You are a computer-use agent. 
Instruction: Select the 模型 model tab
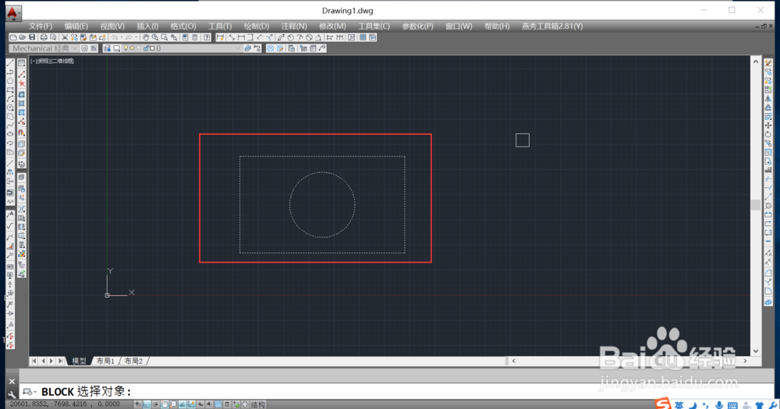coord(79,361)
